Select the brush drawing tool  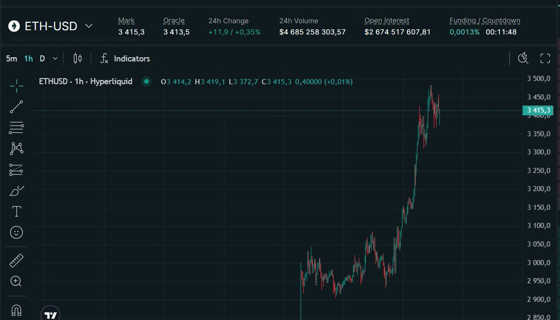[16, 191]
